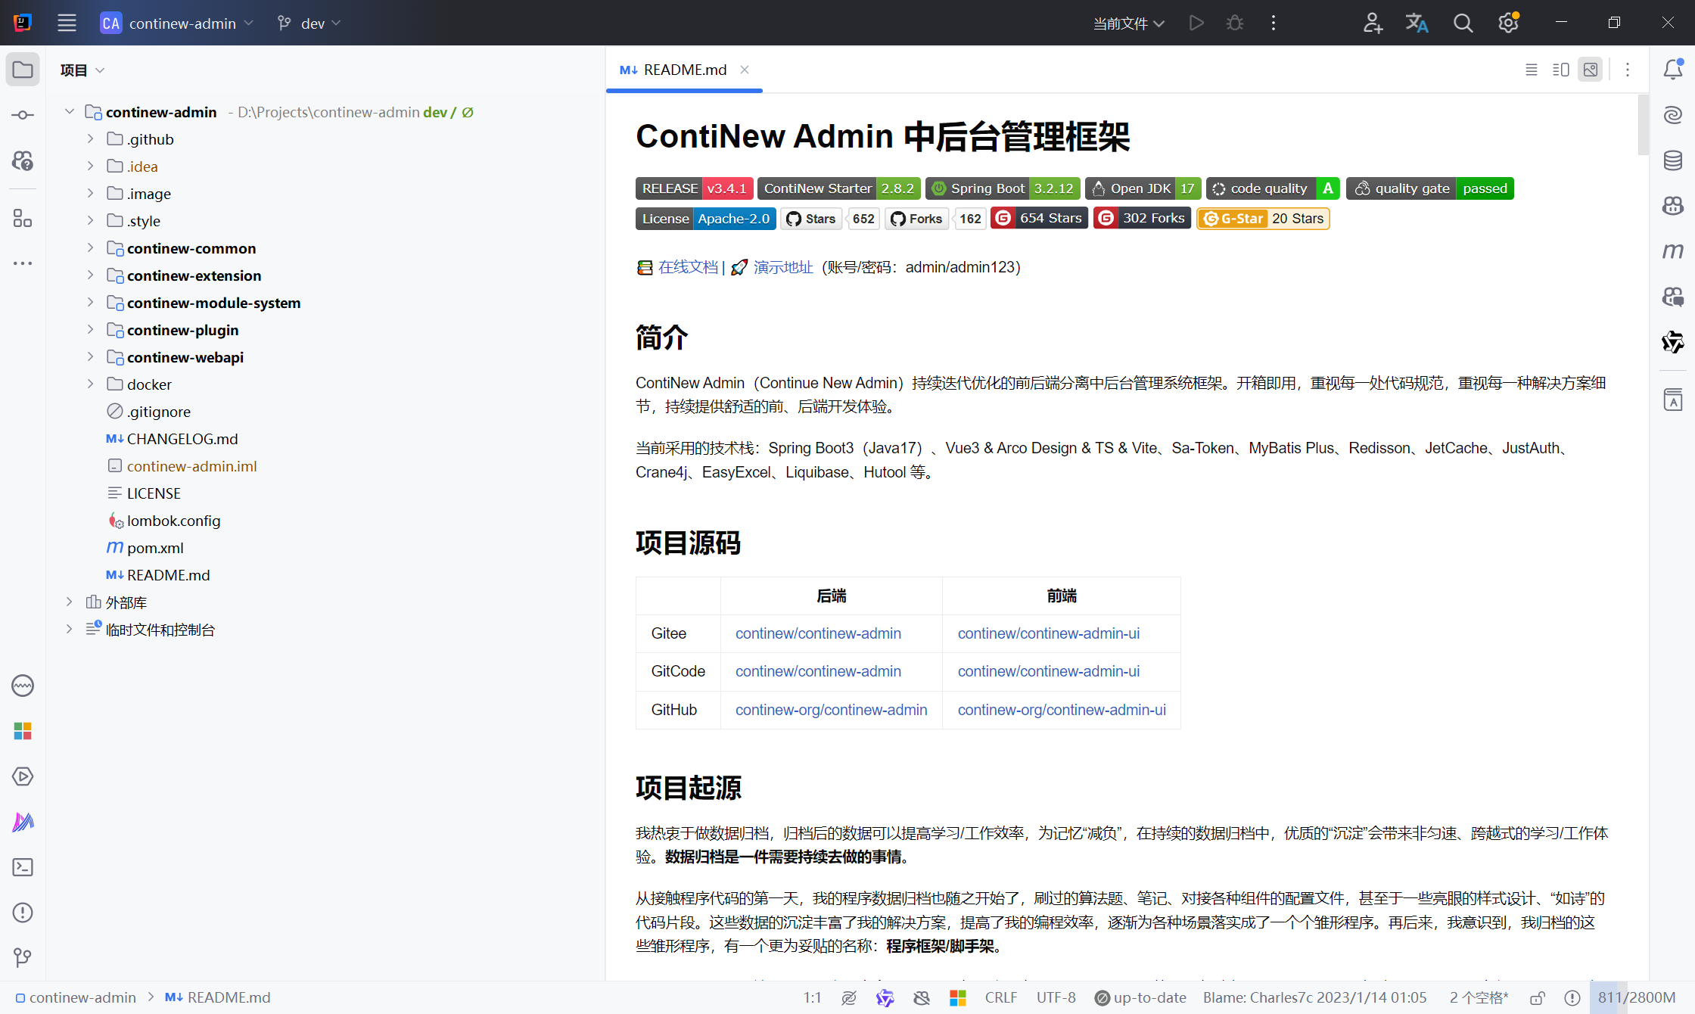Screen dimensions: 1695x1014
Task: Select lombok.config file
Action: [x=173, y=520]
